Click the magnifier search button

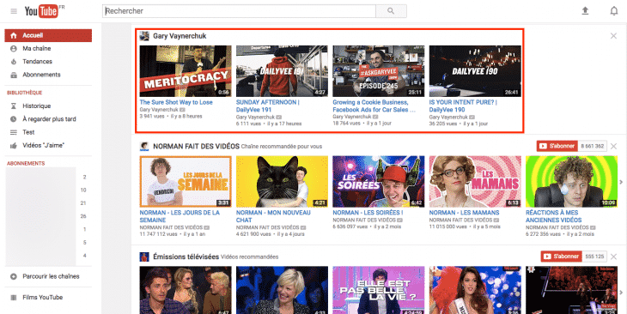(391, 11)
